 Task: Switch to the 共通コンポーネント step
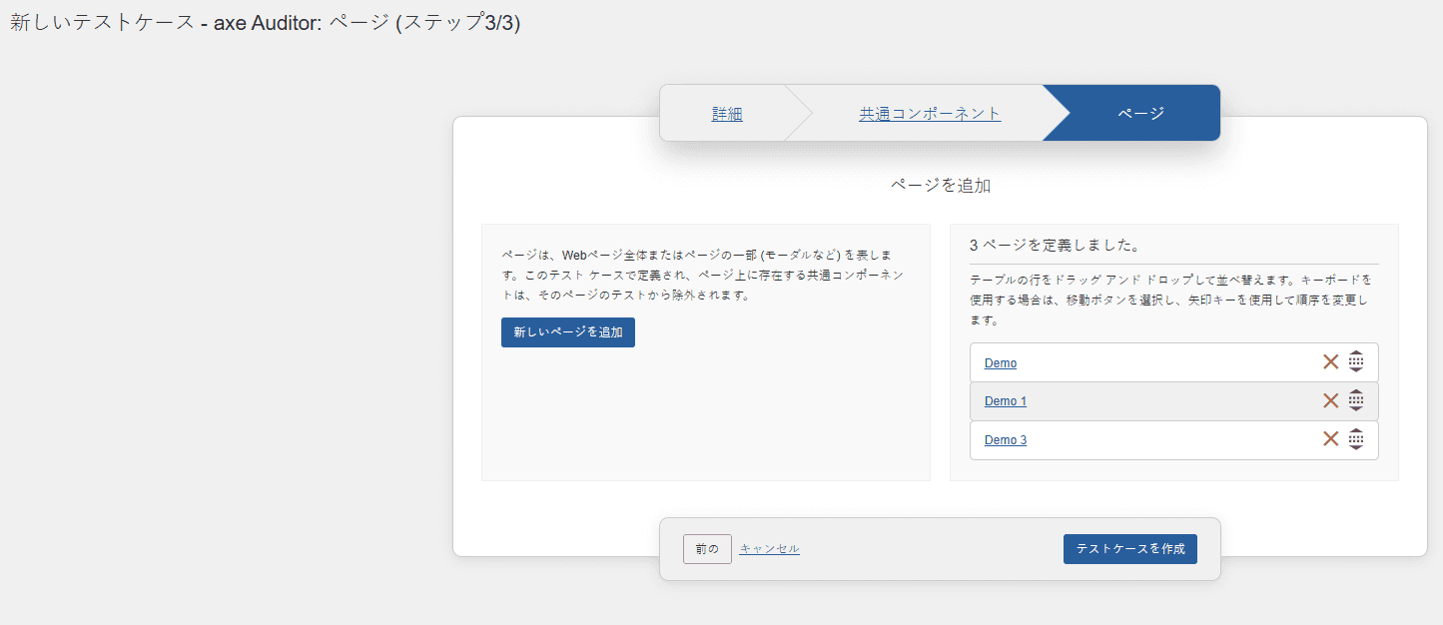coord(930,114)
